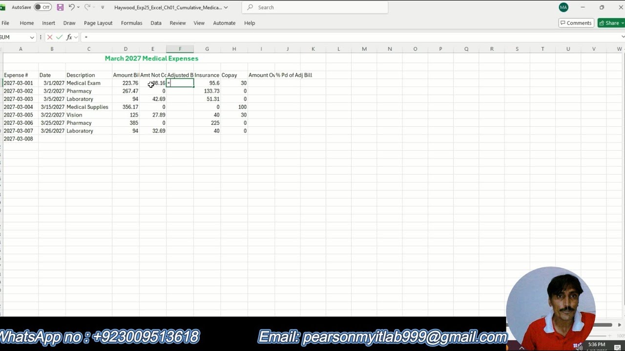The height and width of the screenshot is (351, 625).
Task: Expand the file name dropdown chevron
Action: (x=226, y=7)
